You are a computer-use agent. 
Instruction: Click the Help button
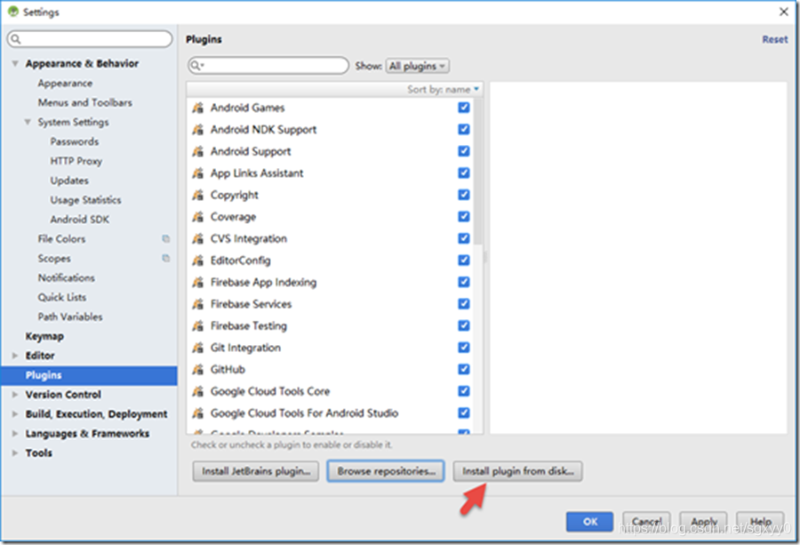[760, 522]
